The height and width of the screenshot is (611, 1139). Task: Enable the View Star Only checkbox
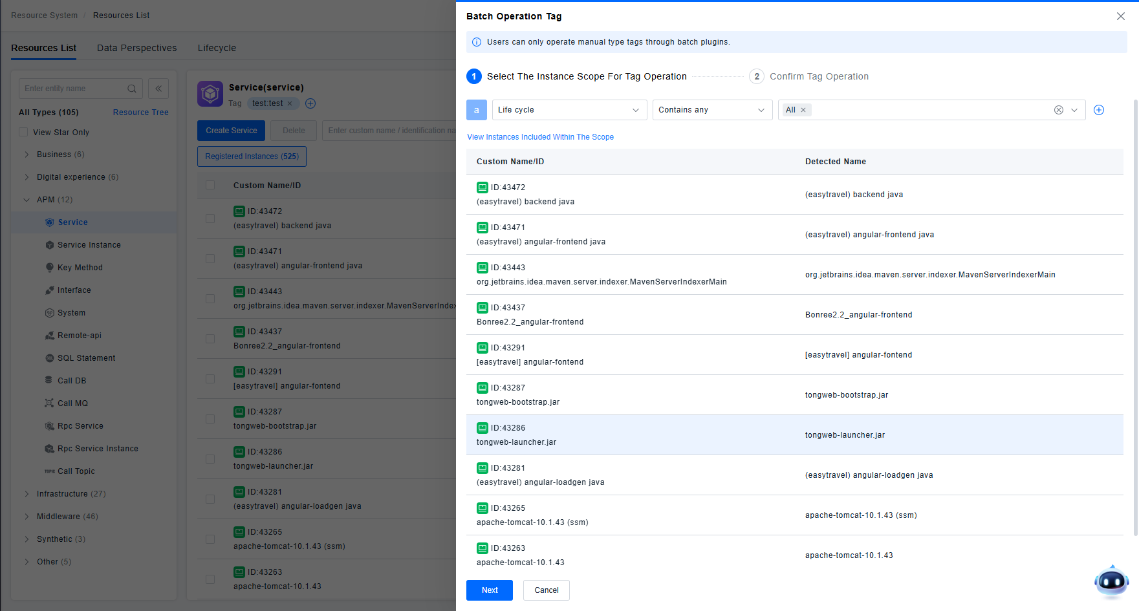coord(24,133)
